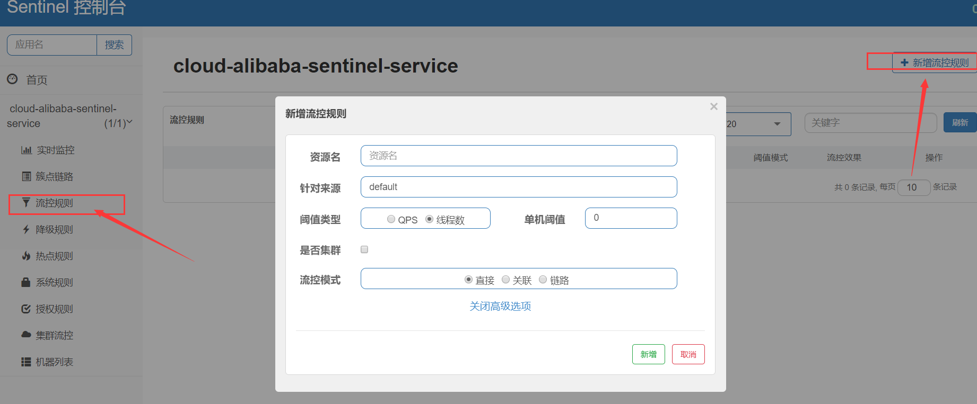Open the page size dropdown showing 20
977x404 pixels.
point(758,124)
